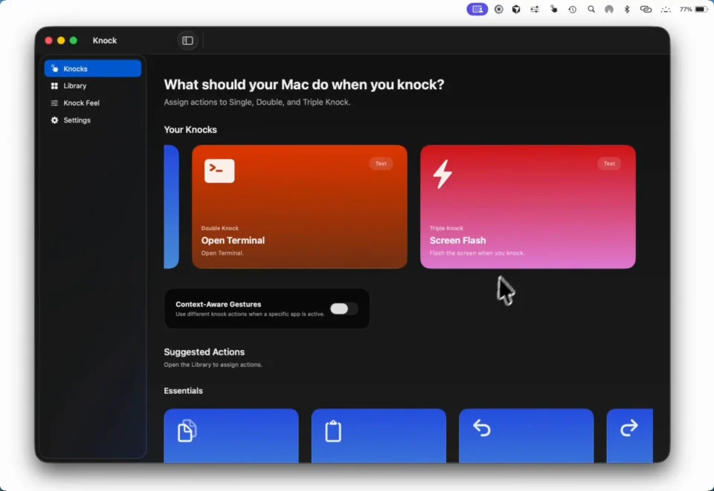
Task: Select the Redo essentials card with right arrow
Action: [630, 435]
